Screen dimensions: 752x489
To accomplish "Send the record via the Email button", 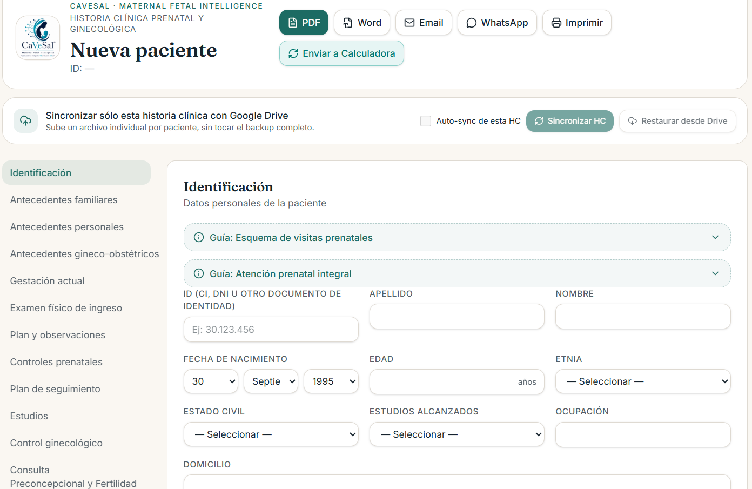I will tap(424, 23).
